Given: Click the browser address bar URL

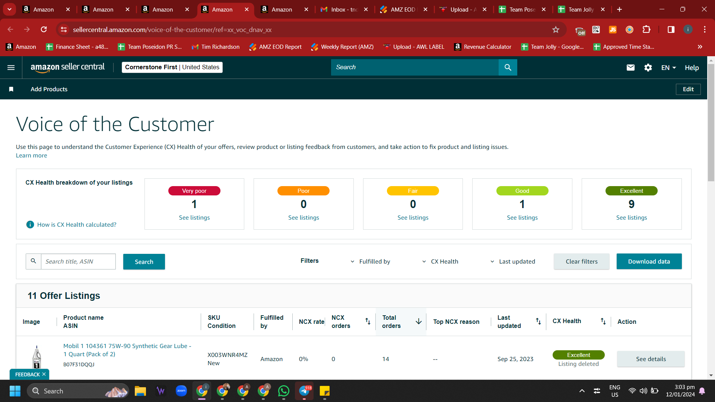Looking at the screenshot, I should pos(172,29).
